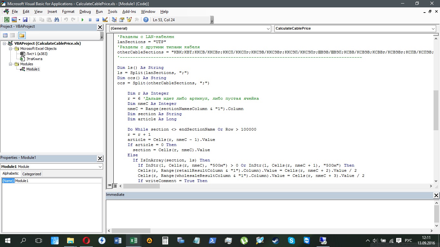
Task: Click the blue Help question mark icon
Action: pyautogui.click(x=146, y=20)
